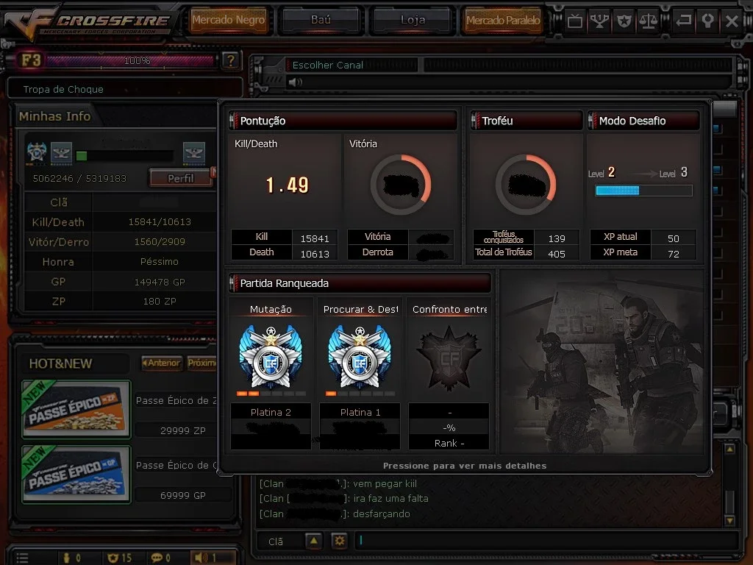Click the Troféus conquistados value 139
Image resolution: width=753 pixels, height=565 pixels.
(556, 238)
